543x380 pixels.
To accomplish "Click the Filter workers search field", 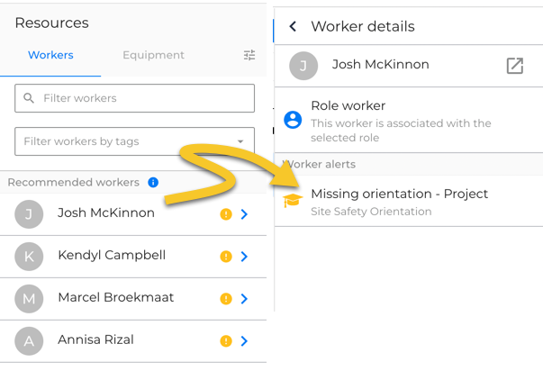I will pos(135,98).
